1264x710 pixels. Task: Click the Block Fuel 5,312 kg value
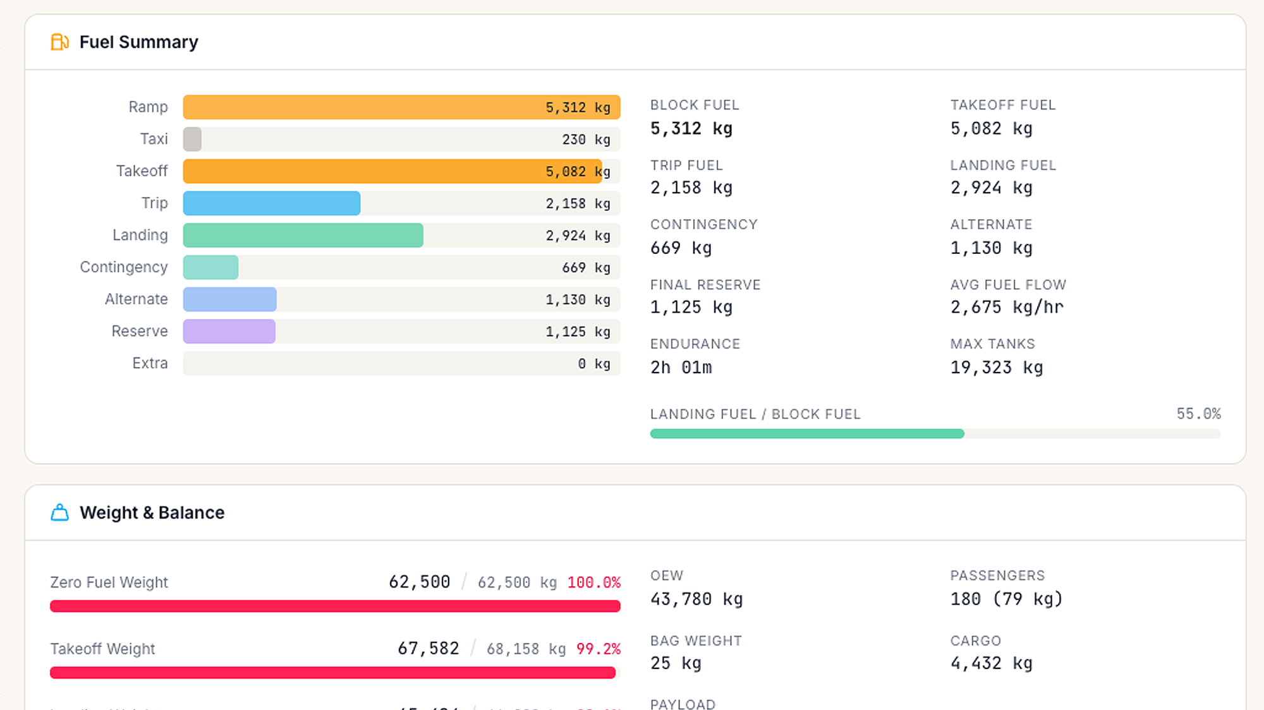click(x=691, y=129)
